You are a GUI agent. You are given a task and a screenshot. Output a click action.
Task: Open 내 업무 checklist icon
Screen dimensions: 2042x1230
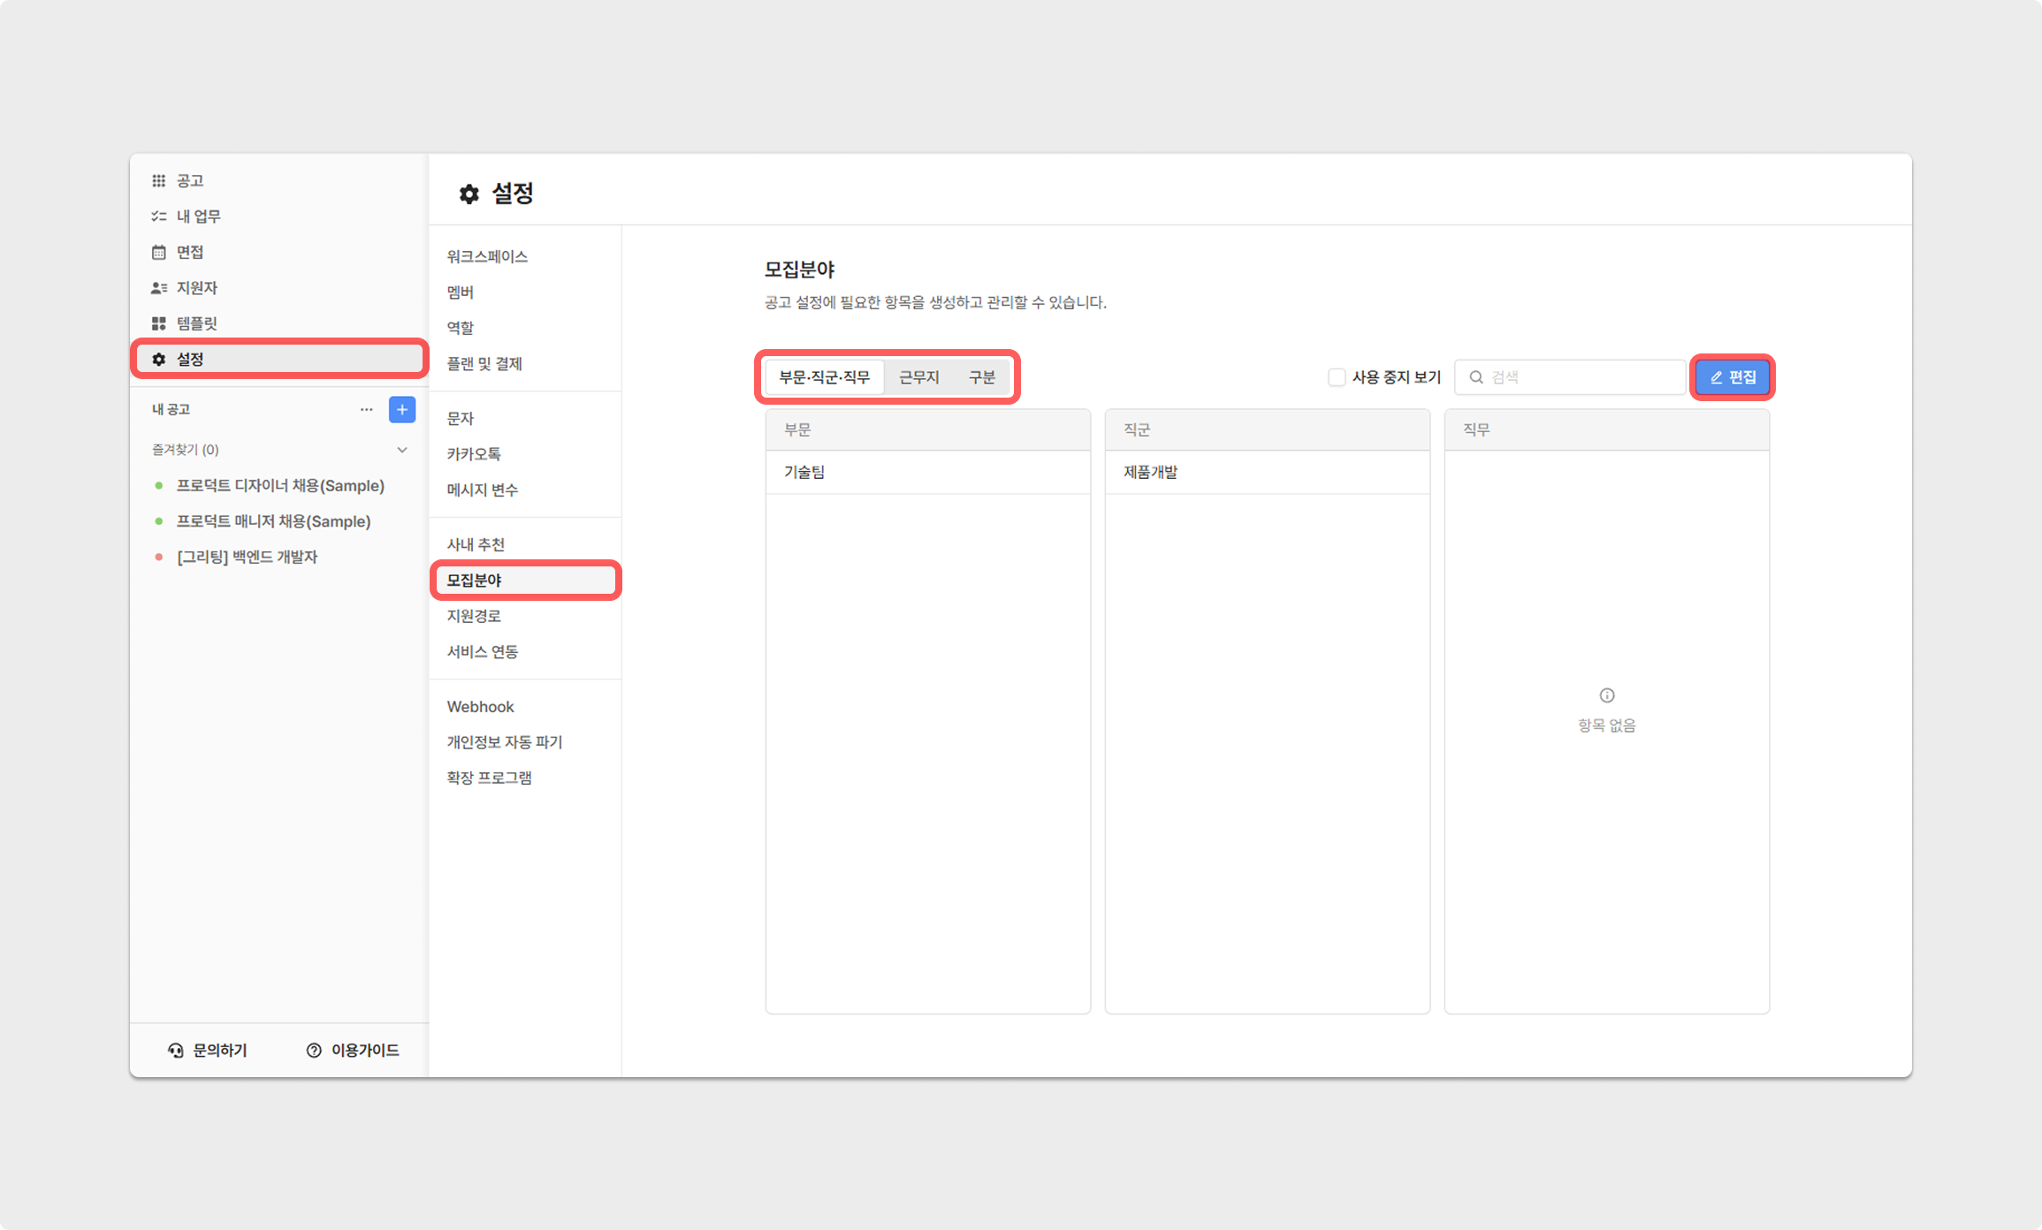point(159,216)
